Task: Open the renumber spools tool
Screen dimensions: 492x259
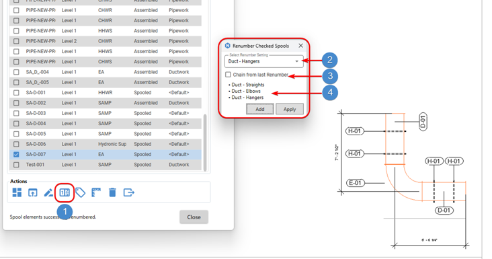Action: point(65,192)
